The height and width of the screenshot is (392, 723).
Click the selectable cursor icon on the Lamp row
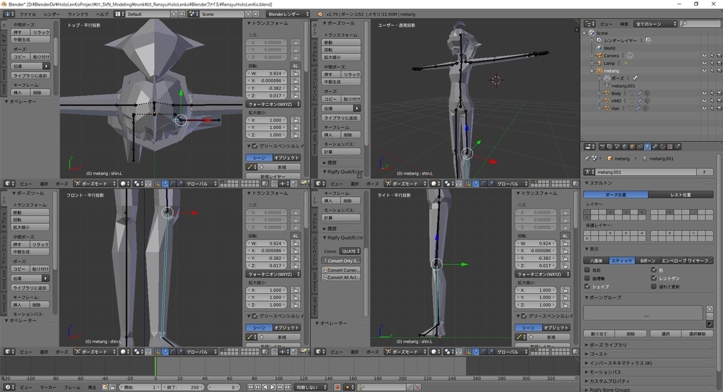tap(712, 63)
